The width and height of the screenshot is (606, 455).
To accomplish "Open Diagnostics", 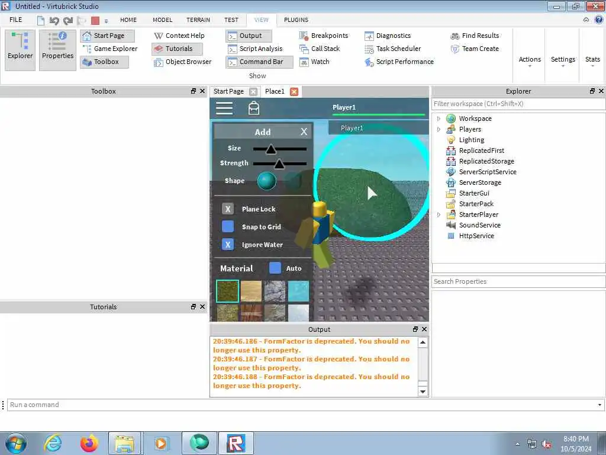I will (388, 36).
